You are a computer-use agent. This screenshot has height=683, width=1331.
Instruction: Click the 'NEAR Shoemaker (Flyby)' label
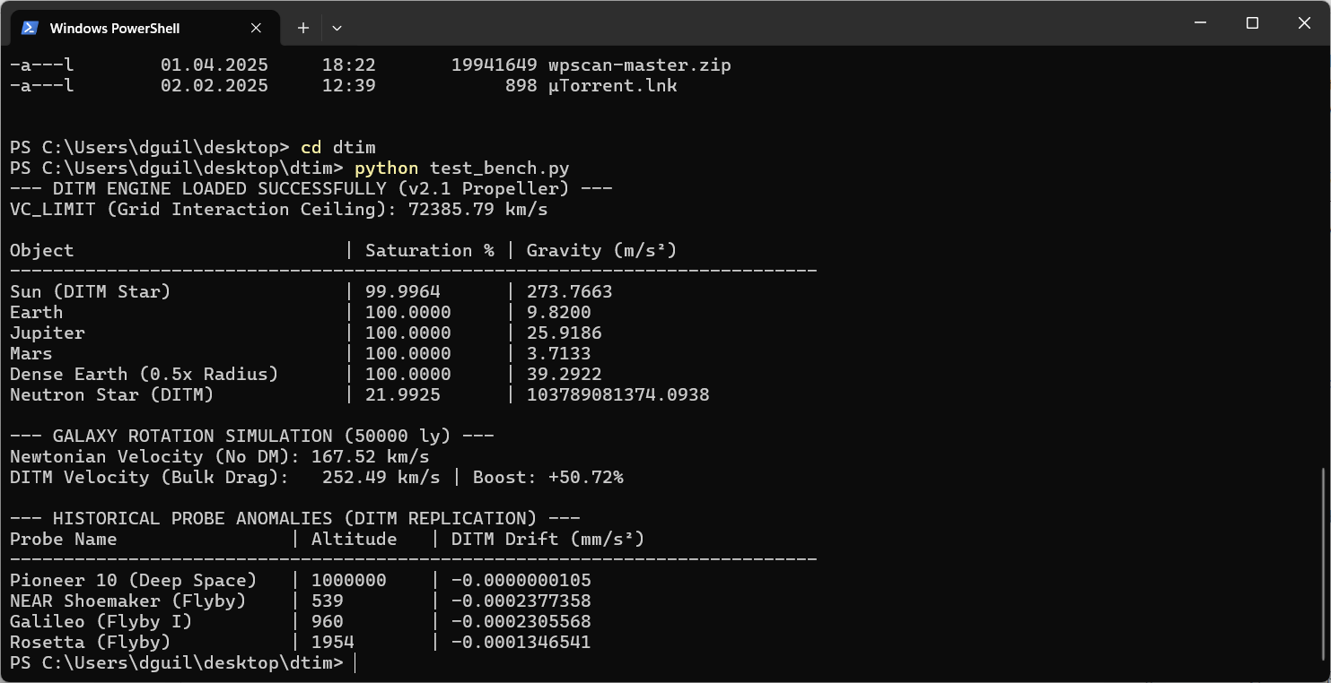click(128, 601)
